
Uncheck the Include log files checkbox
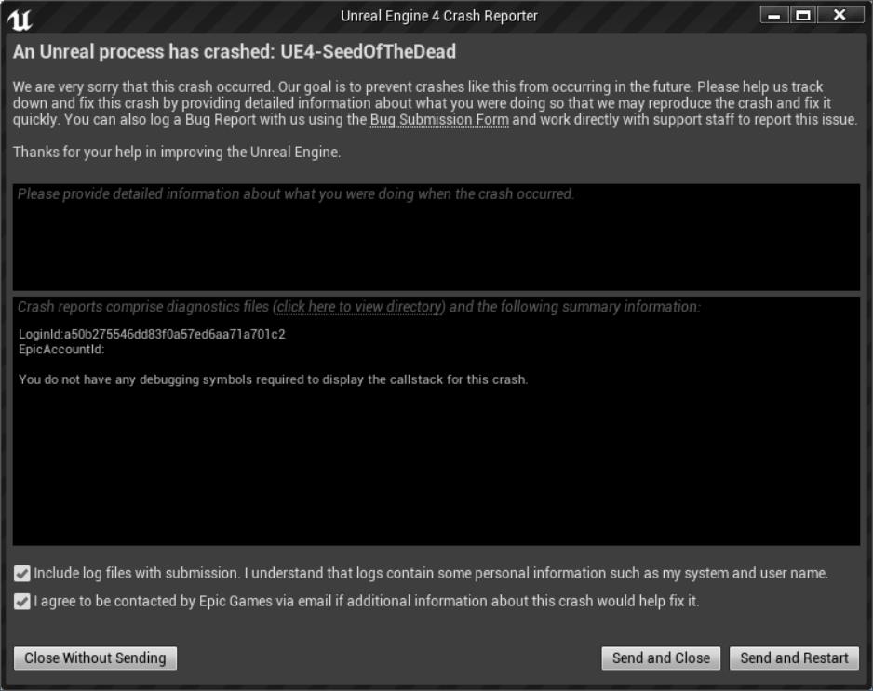click(x=21, y=574)
